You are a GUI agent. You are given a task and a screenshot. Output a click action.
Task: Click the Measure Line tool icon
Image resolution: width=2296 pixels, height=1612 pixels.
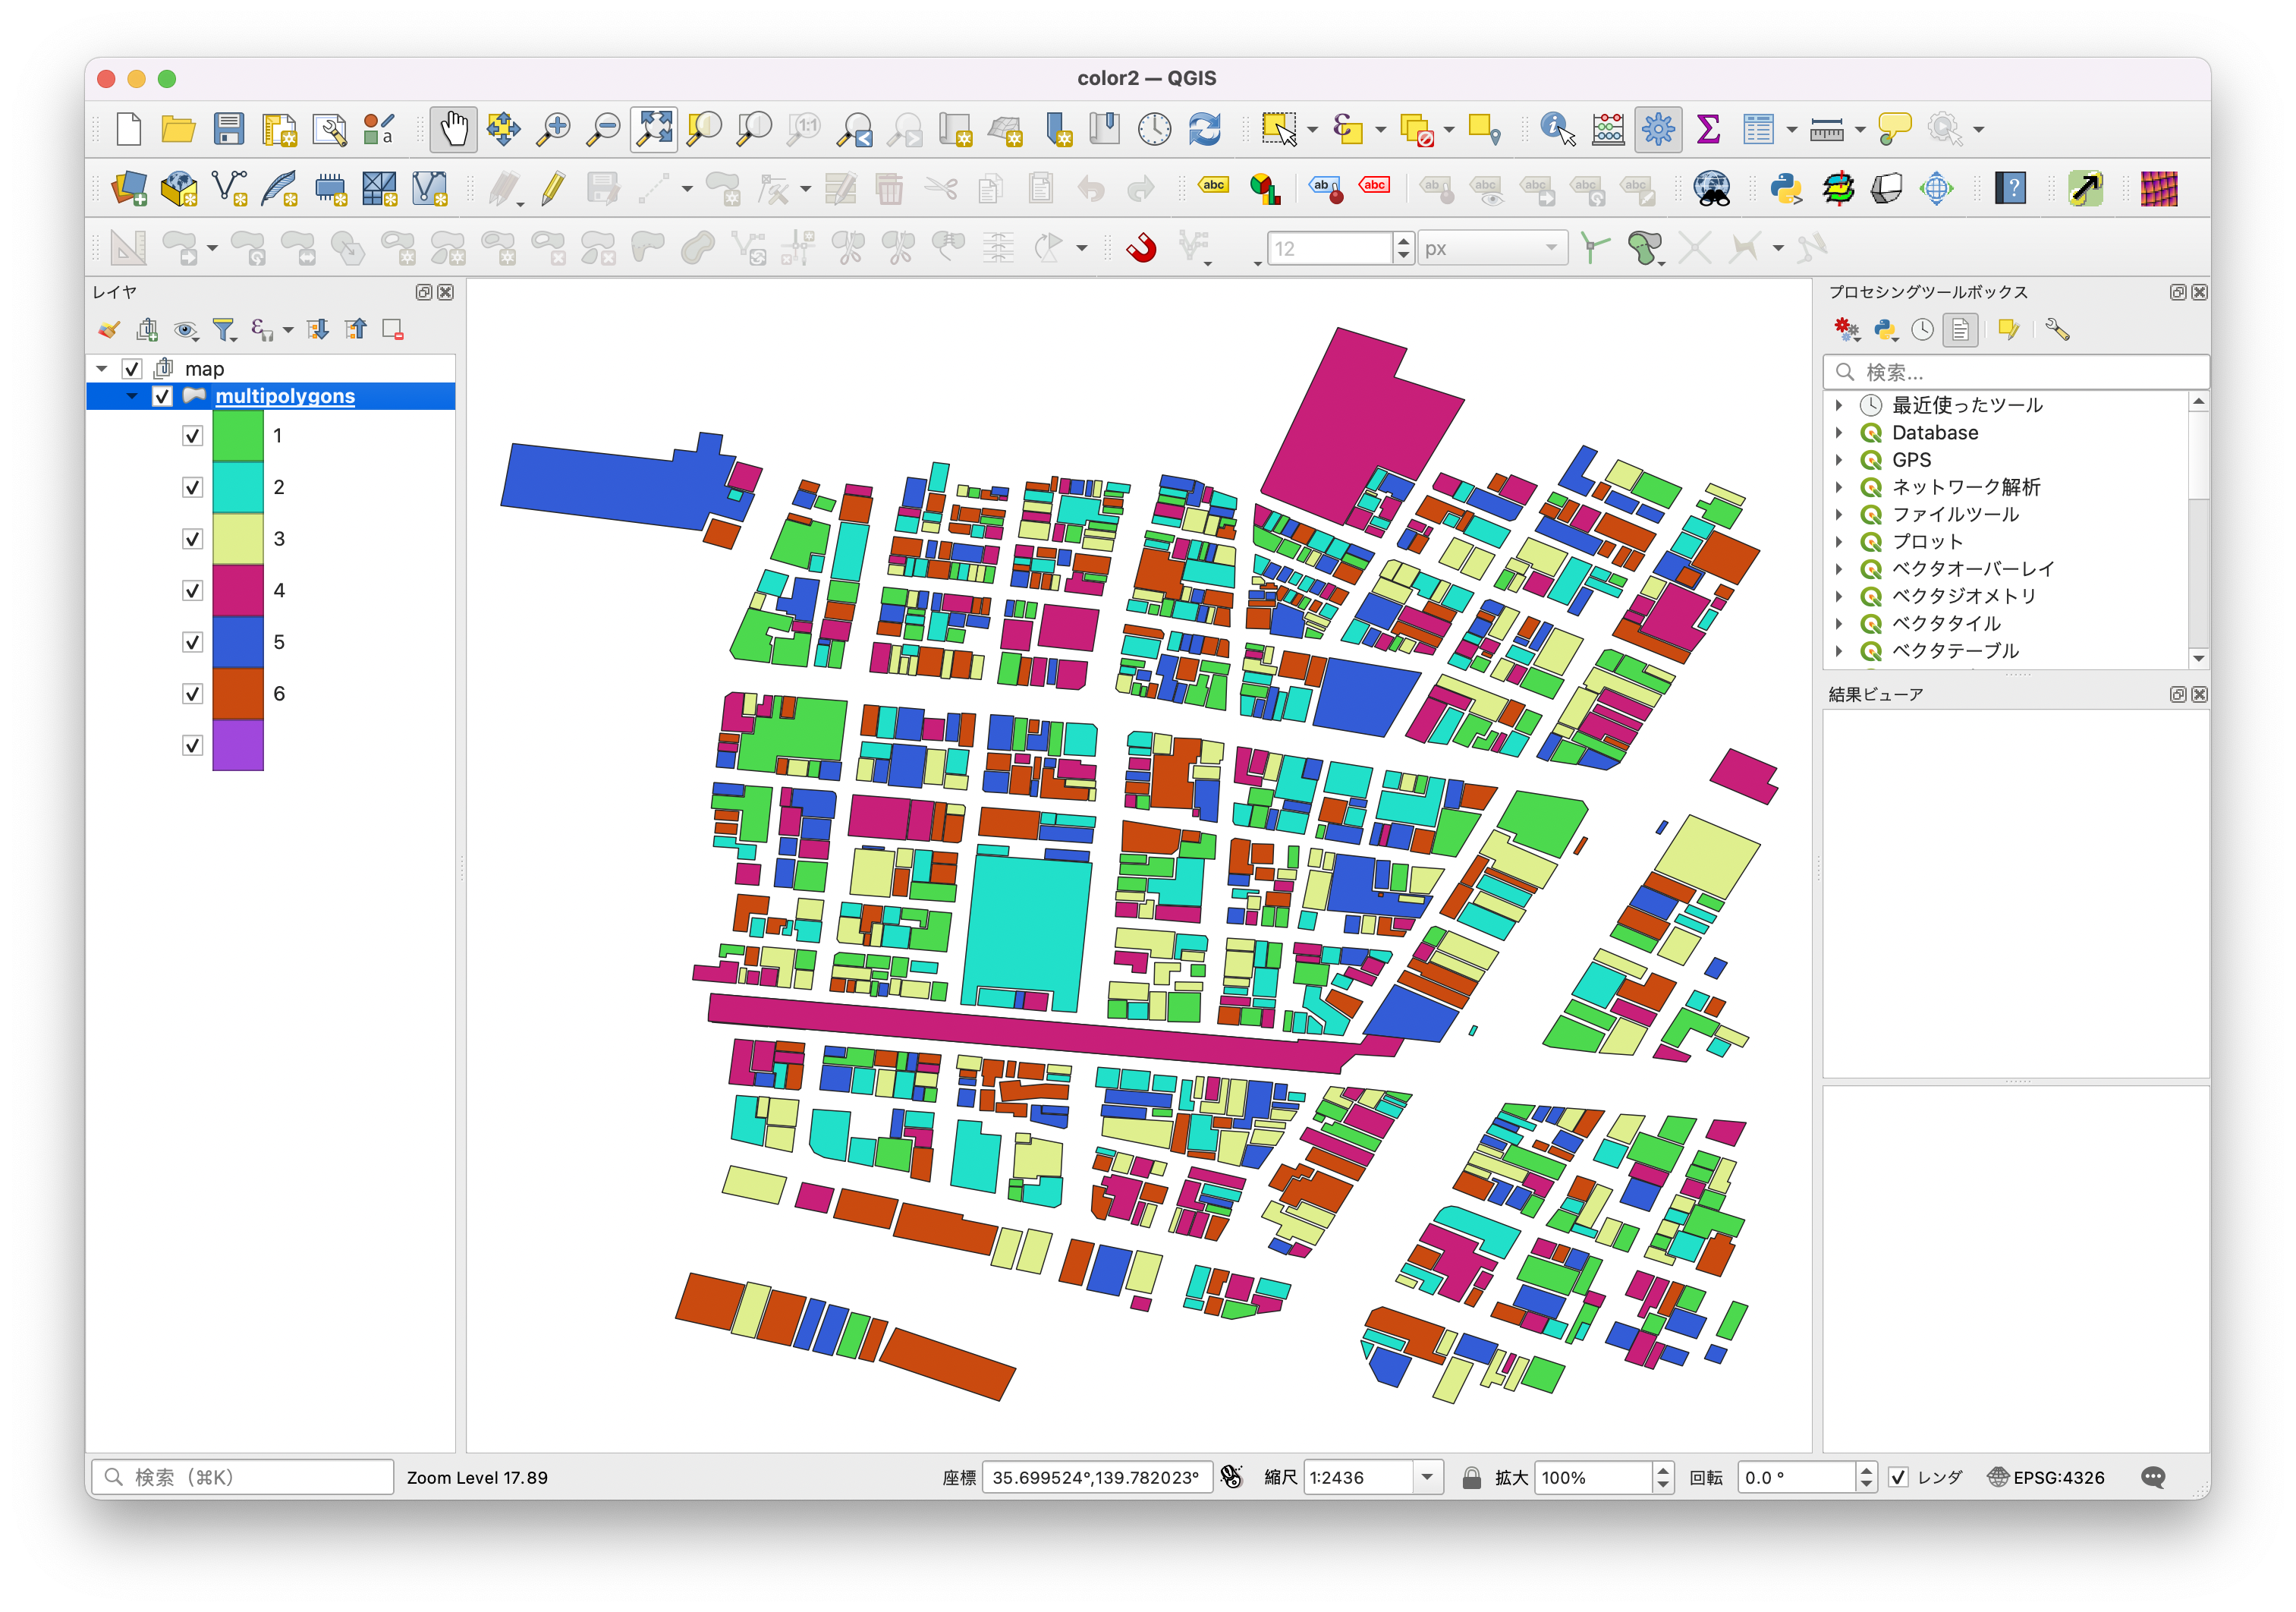1826,129
